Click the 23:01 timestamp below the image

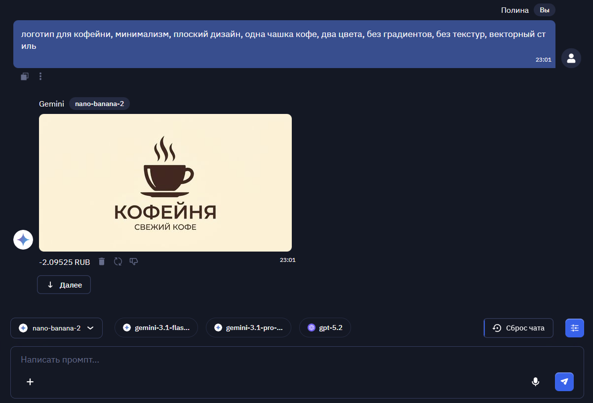287,259
